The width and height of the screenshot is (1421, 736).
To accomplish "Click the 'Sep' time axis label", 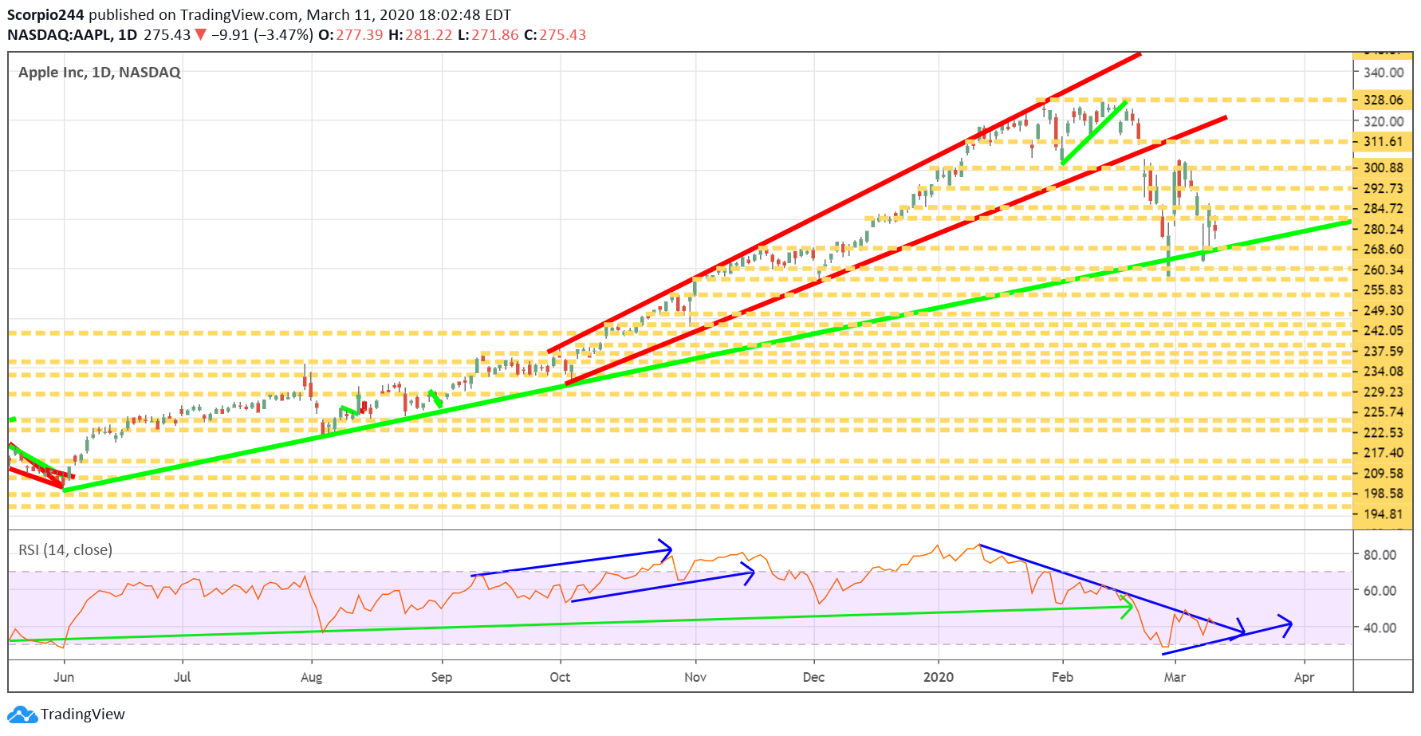I will click(442, 678).
